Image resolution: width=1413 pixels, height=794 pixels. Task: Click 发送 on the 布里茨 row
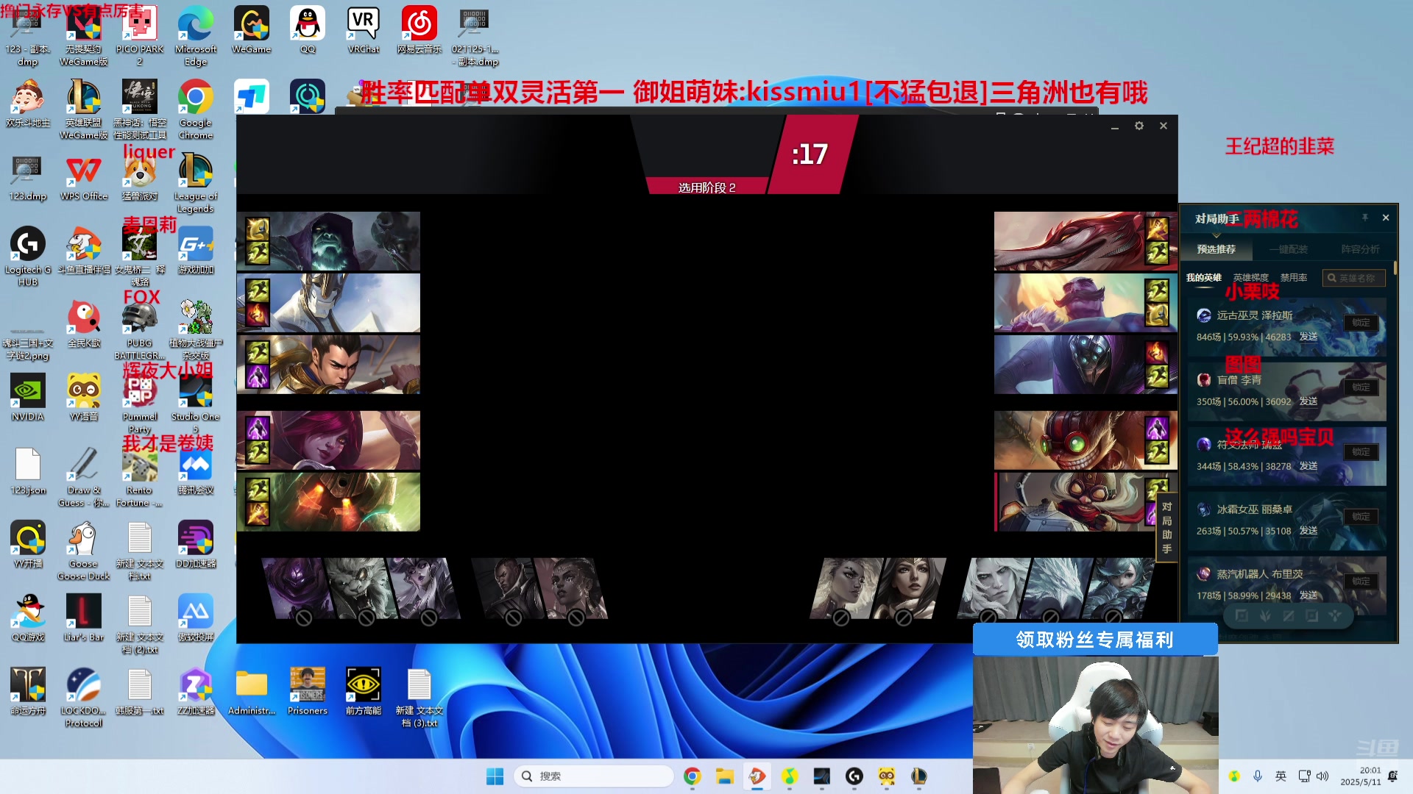(1308, 595)
